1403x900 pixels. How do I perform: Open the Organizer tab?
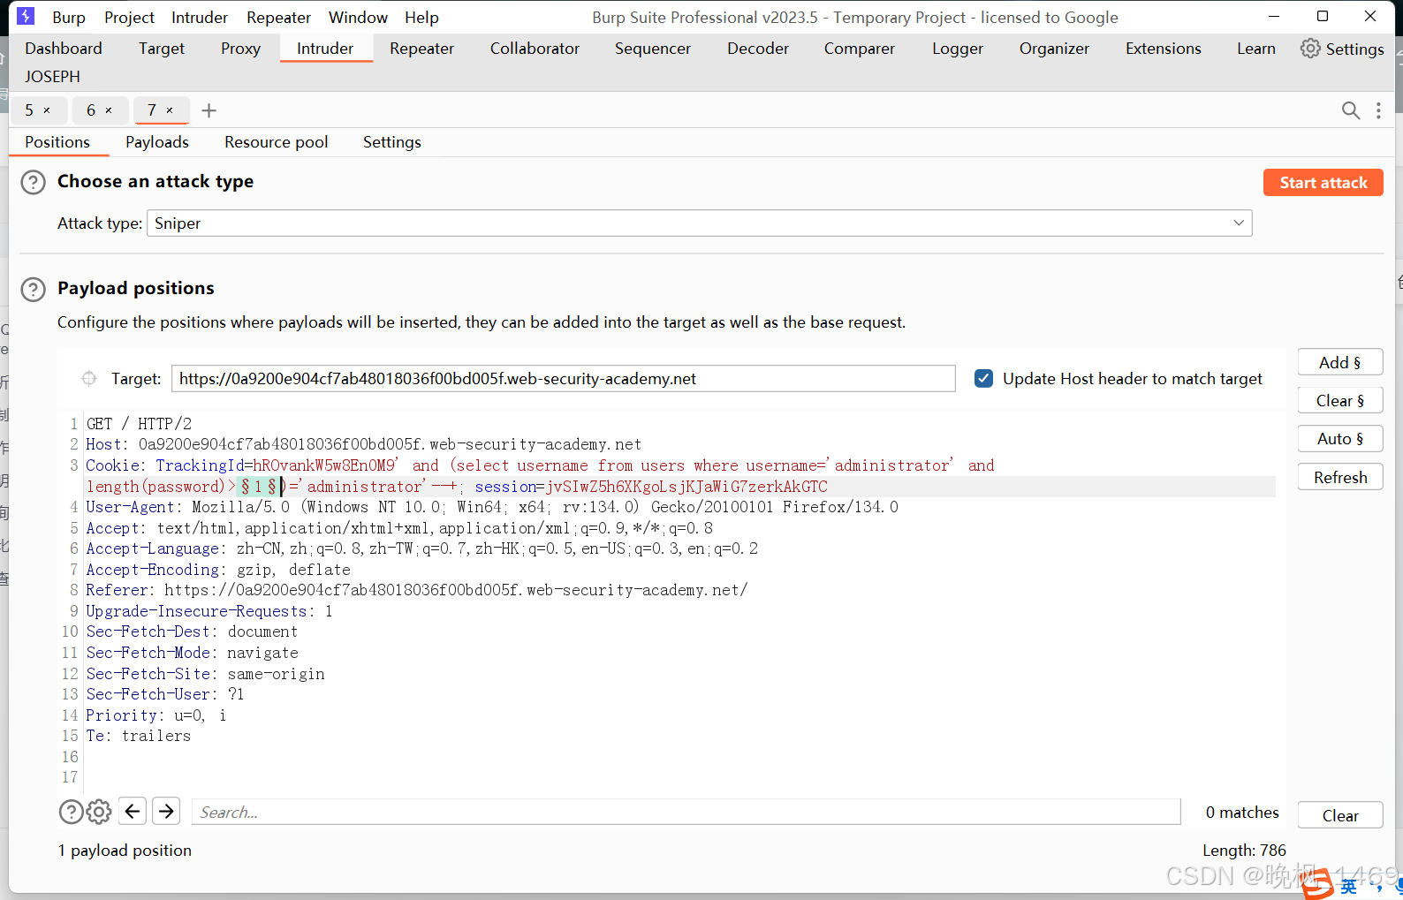(x=1054, y=49)
